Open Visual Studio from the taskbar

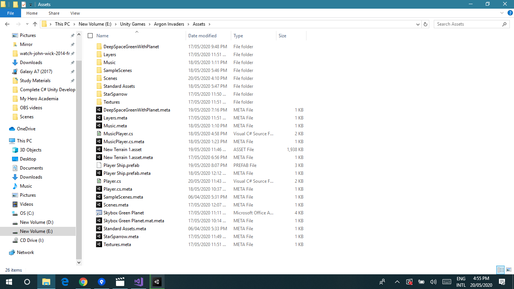click(139, 281)
